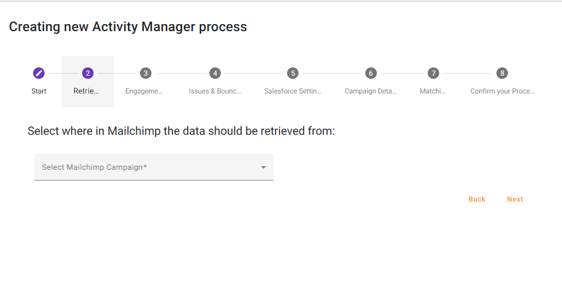Open the Select Mailchimp Campaign field
Image resolution: width=562 pixels, height=295 pixels.
click(146, 167)
